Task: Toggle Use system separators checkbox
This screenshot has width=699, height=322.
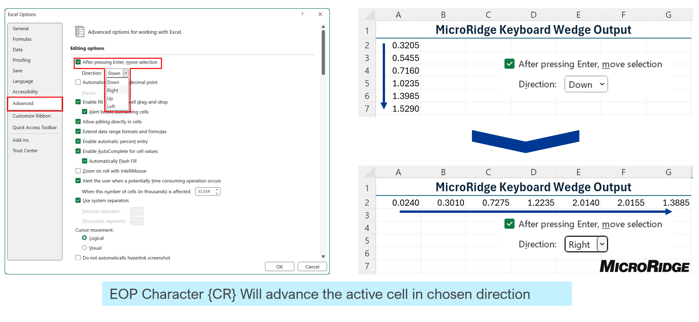Action: [78, 201]
